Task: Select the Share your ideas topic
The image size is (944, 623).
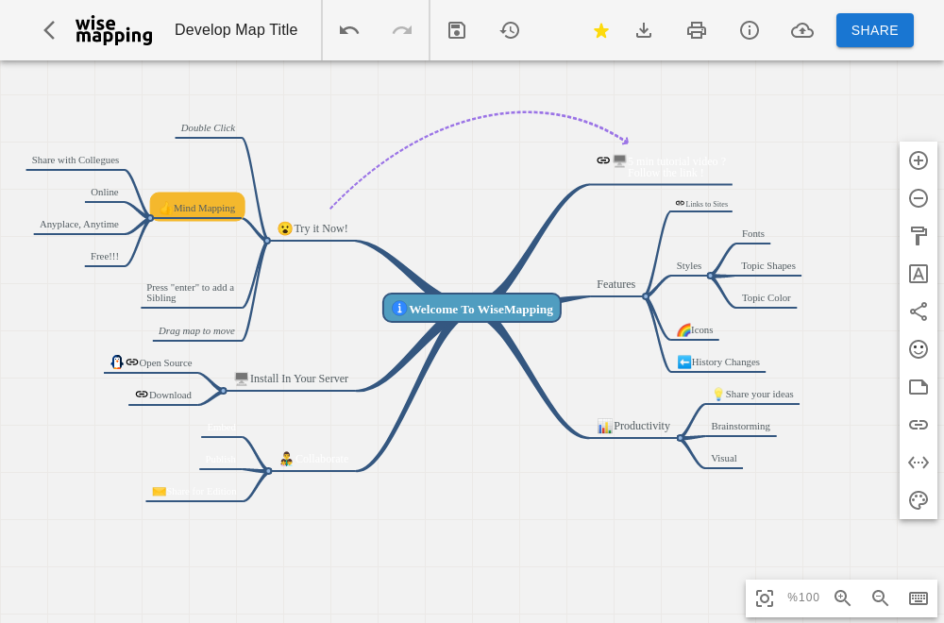Action: point(752,395)
